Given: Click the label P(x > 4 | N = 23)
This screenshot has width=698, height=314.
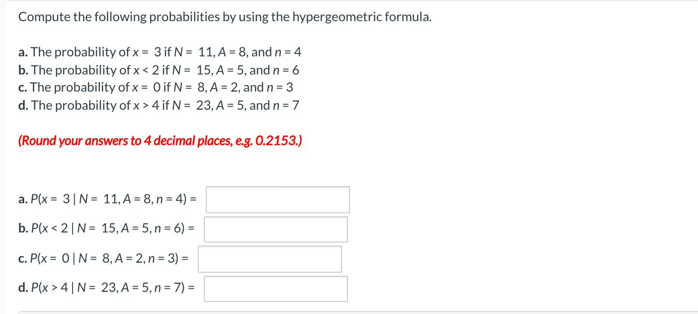Looking at the screenshot, I should click(x=106, y=288).
